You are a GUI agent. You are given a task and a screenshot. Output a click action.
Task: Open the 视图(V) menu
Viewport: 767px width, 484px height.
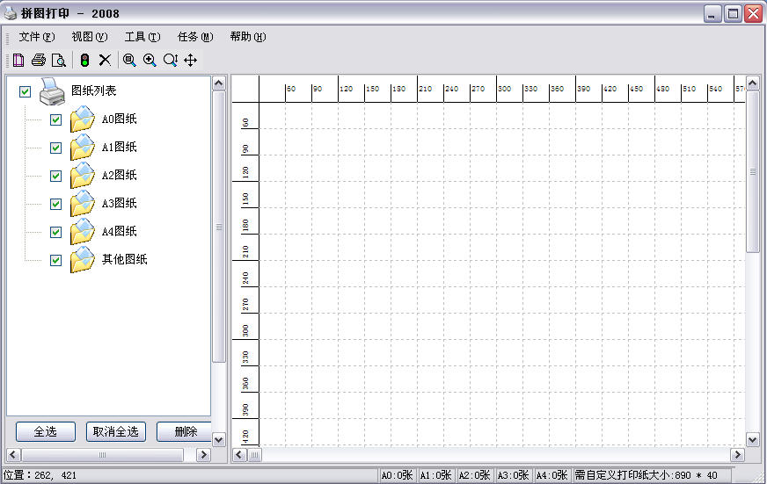(90, 37)
